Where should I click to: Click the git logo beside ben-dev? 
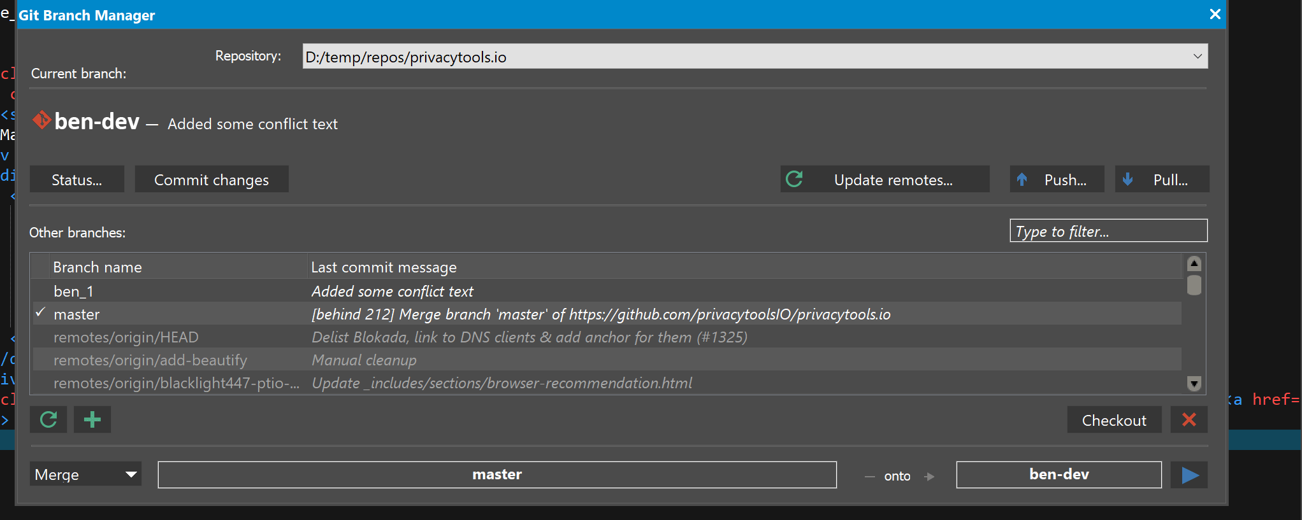(x=42, y=120)
